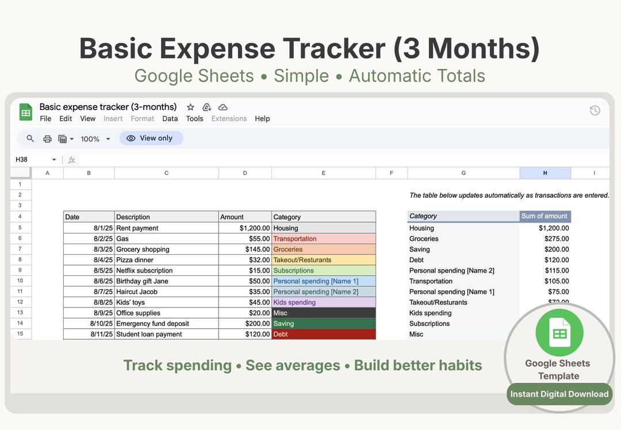This screenshot has height=430, width=621.
Task: Star the Basic expense tracker document
Action: [190, 107]
